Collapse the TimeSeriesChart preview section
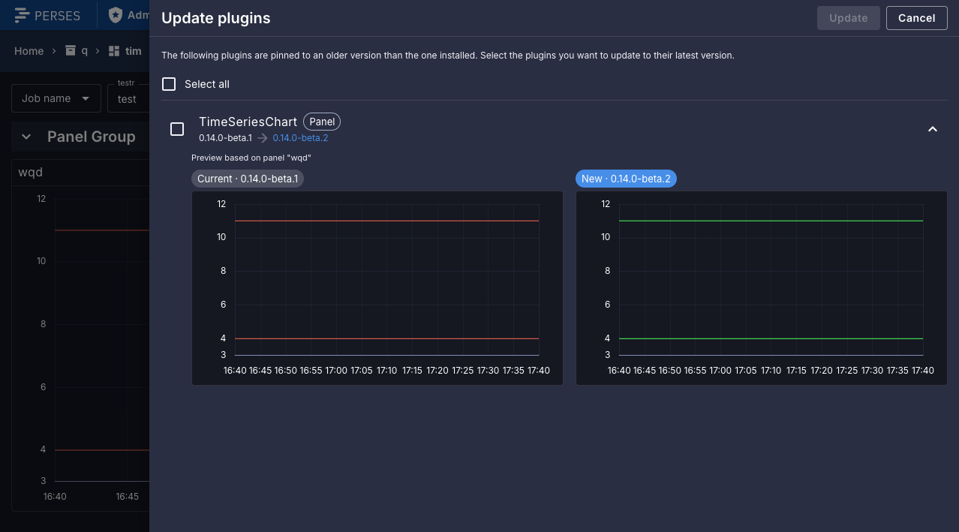The image size is (959, 532). tap(933, 129)
